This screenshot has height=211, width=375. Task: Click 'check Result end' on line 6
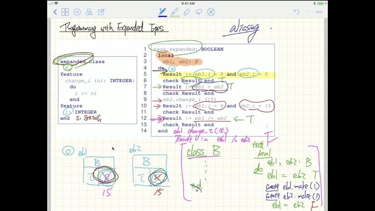pyautogui.click(x=188, y=81)
